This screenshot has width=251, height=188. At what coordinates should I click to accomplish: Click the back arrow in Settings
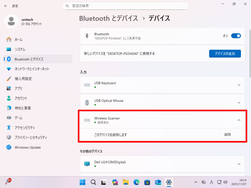tap(6, 6)
